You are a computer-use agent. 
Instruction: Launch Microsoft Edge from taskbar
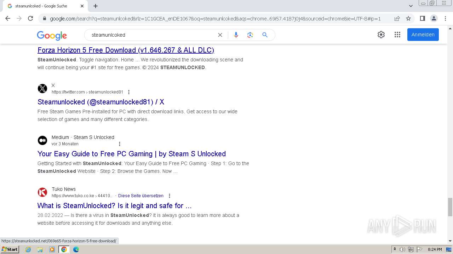click(x=76, y=249)
